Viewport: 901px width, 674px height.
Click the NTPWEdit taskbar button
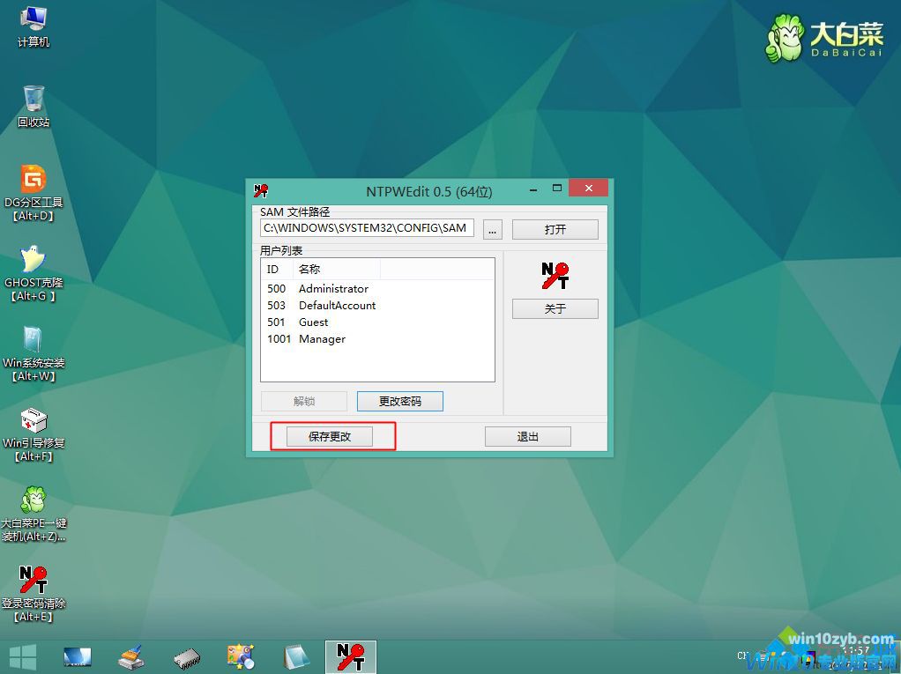(x=351, y=656)
